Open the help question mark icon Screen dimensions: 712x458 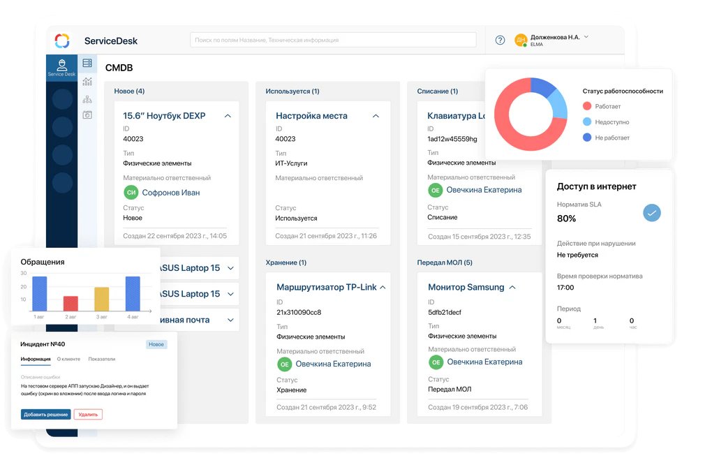[500, 40]
